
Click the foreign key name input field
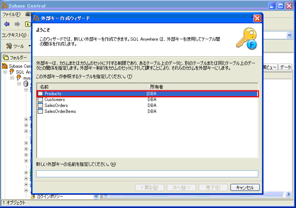click(x=147, y=174)
